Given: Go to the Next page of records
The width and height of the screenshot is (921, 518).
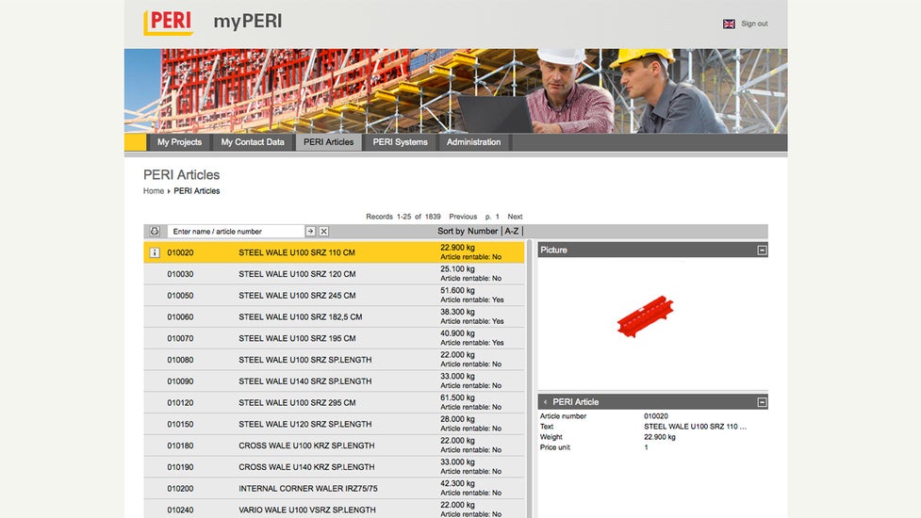Looking at the screenshot, I should tap(515, 217).
